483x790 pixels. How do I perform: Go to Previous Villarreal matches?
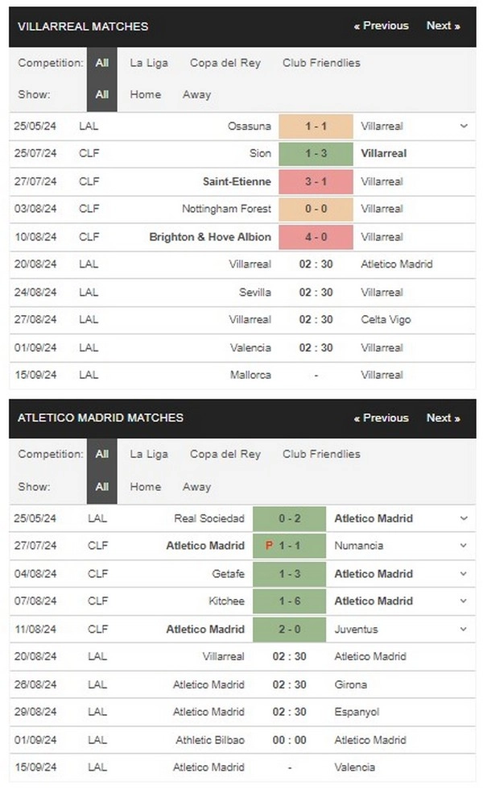(x=382, y=26)
